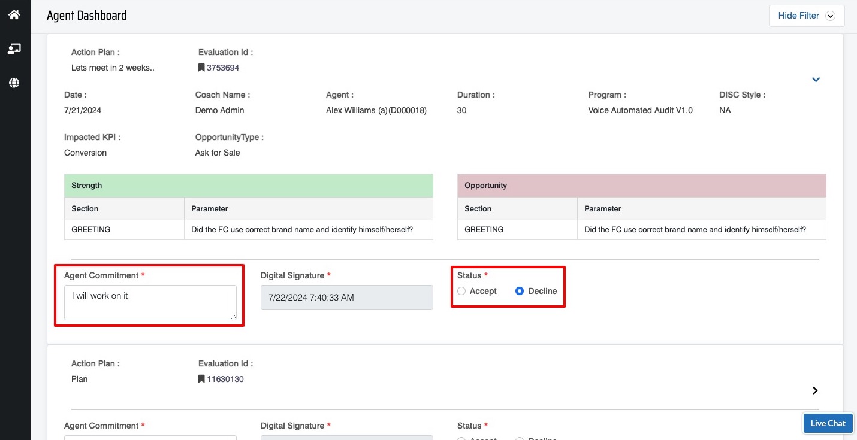Click the bookmark icon beside evaluation 11630130
The height and width of the screenshot is (440, 857).
(201, 379)
